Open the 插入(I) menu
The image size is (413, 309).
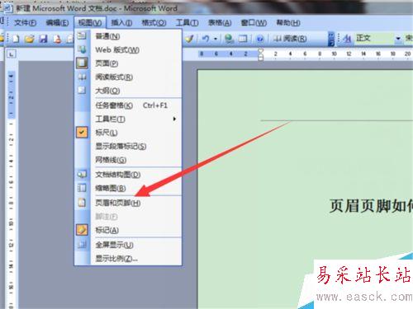tap(121, 22)
